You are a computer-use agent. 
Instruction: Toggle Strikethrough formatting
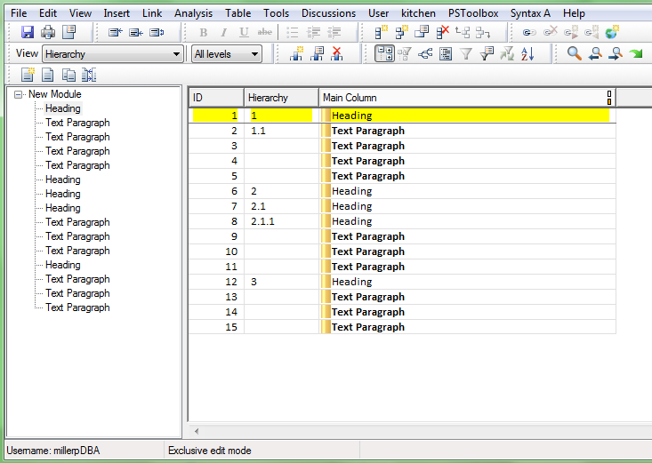point(264,32)
